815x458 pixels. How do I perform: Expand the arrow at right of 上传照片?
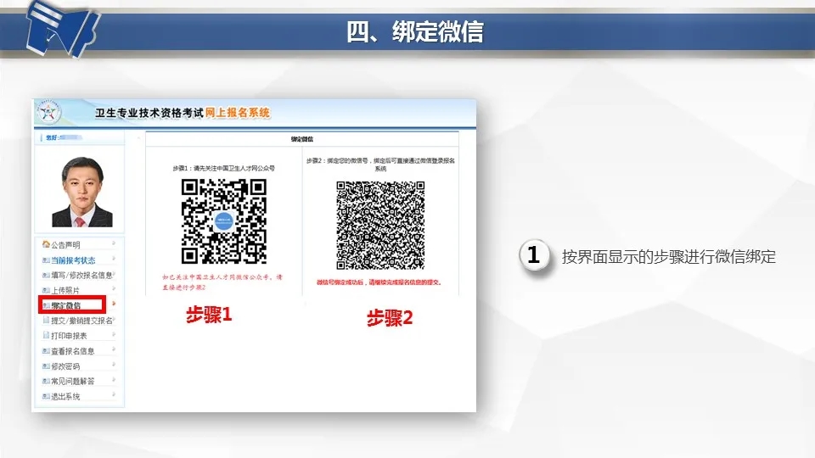tap(113, 288)
